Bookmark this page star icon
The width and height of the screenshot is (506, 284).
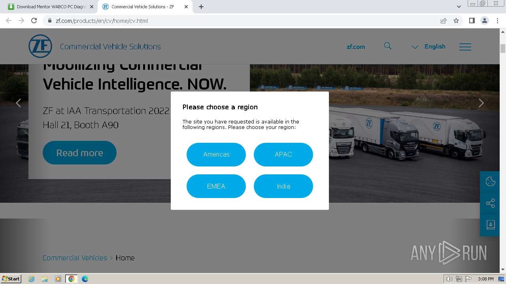(x=456, y=21)
